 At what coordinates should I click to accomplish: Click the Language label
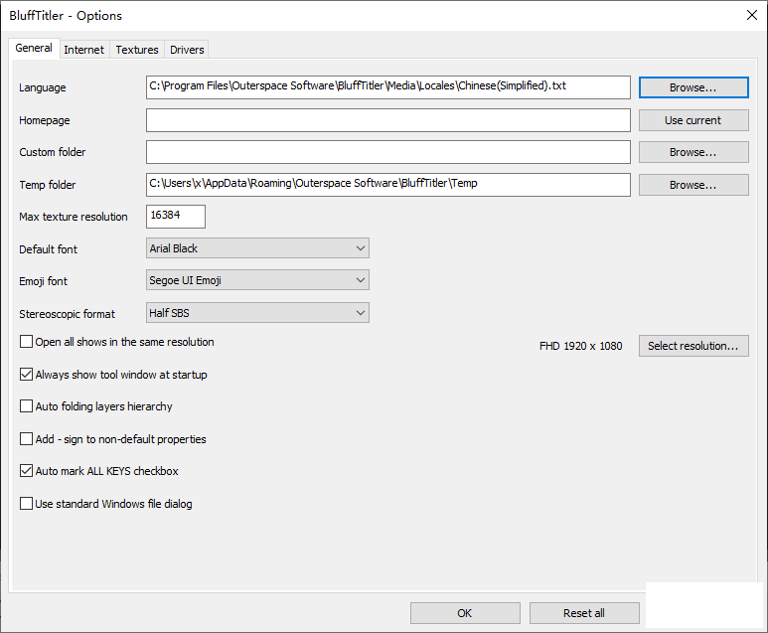[x=43, y=87]
